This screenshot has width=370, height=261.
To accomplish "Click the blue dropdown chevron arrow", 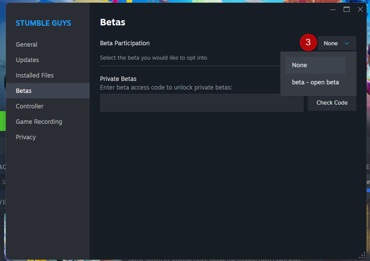I will 347,43.
